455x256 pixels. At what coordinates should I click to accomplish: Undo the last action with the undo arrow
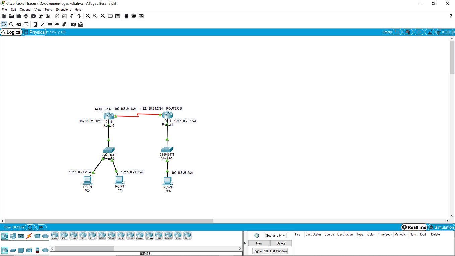click(72, 16)
